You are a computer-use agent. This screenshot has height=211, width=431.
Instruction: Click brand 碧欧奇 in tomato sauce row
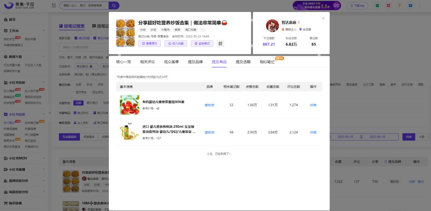click(210, 105)
